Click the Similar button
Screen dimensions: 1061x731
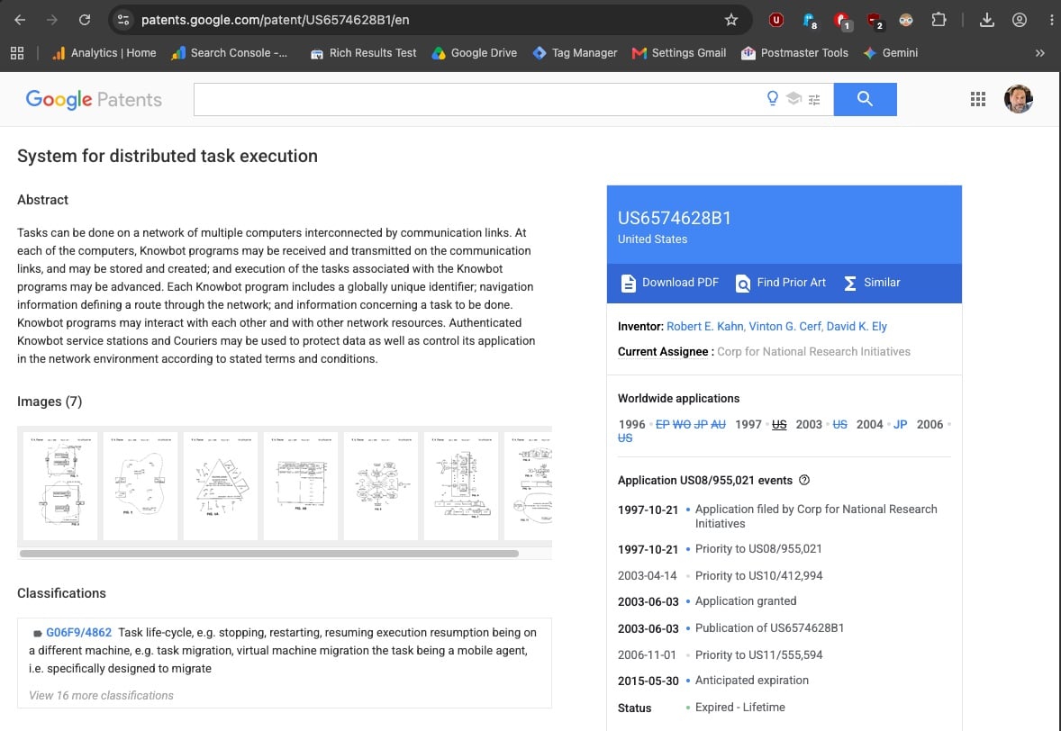click(x=872, y=283)
